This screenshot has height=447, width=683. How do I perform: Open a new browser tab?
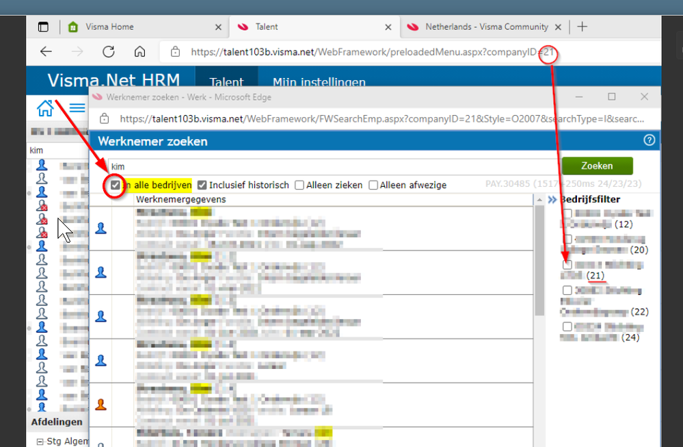click(x=582, y=27)
